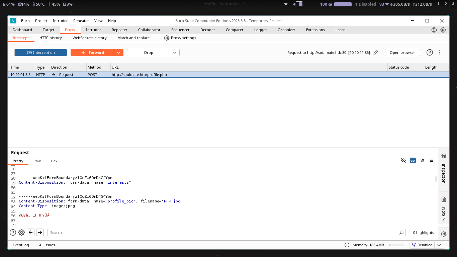Click the pencil icon next to the target host
Image resolution: width=457 pixels, height=257 pixels.
375,53
